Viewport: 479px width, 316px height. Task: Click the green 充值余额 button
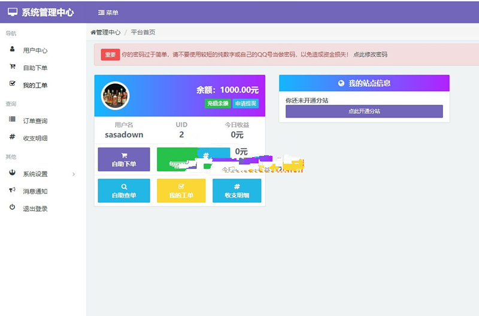click(x=217, y=103)
